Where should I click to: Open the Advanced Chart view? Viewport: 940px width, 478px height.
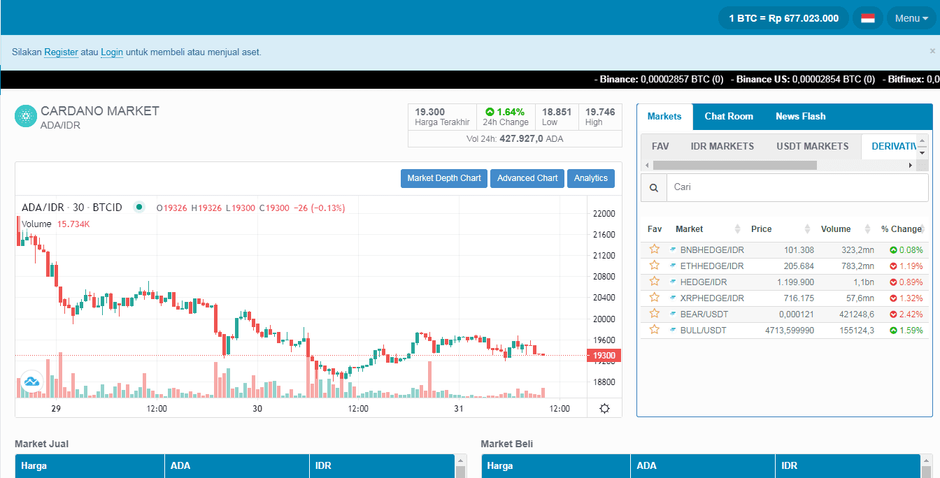coord(527,178)
